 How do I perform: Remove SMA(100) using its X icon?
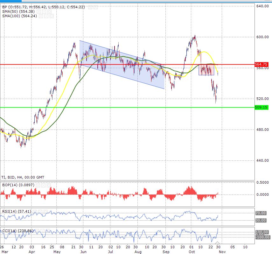tap(52, 16)
